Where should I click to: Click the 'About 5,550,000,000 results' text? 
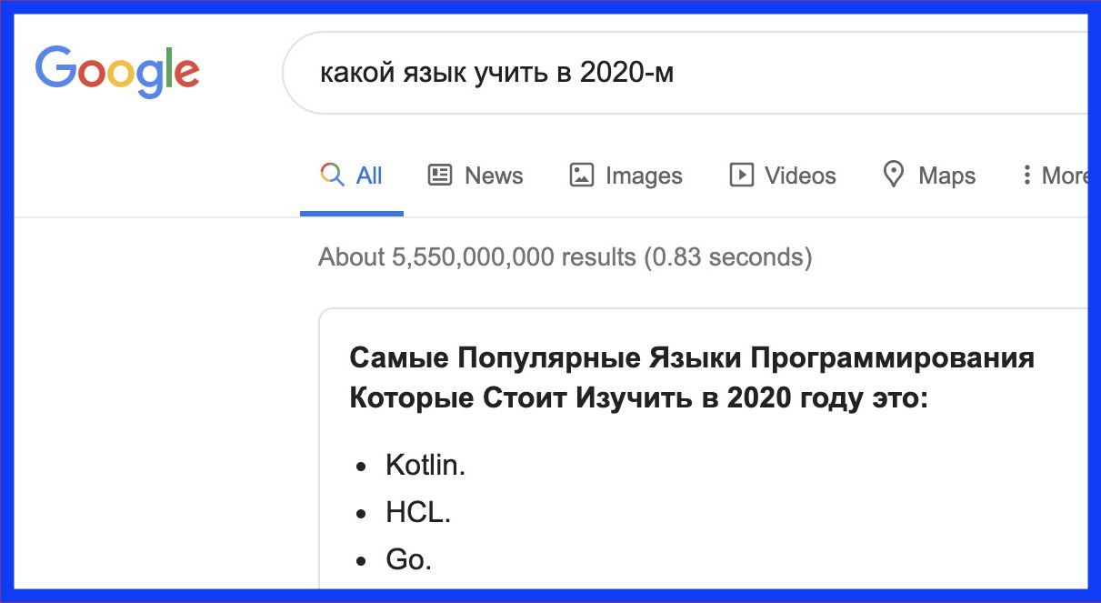coord(476,257)
